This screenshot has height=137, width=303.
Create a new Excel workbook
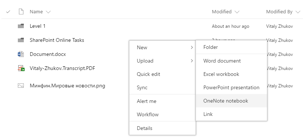click(231, 74)
